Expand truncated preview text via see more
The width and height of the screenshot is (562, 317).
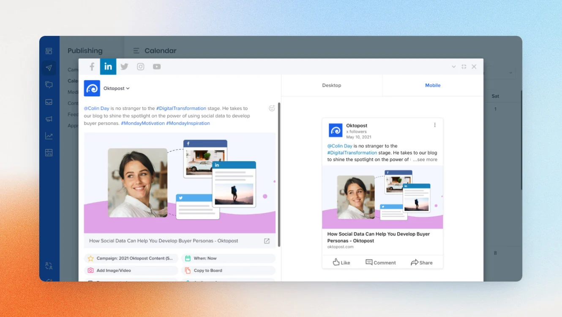(x=426, y=160)
